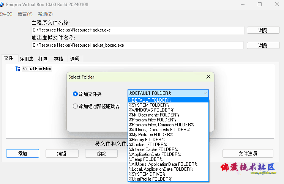Select %AllUsers, Documents FOLDER% entry
This screenshot has width=284, height=184.
click(x=168, y=129)
